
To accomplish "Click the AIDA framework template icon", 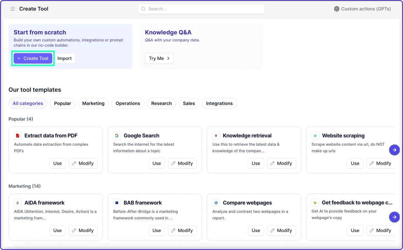I will (x=18, y=203).
